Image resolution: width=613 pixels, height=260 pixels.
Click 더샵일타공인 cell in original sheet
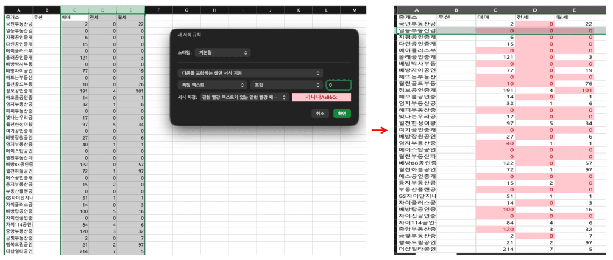coord(18,252)
